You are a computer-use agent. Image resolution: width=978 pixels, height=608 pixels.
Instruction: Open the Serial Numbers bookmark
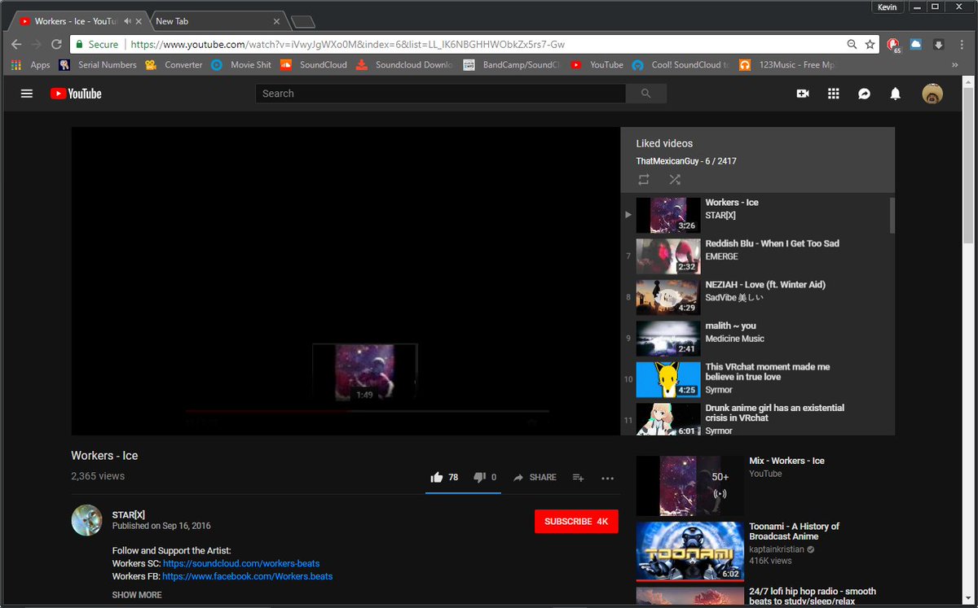point(97,65)
